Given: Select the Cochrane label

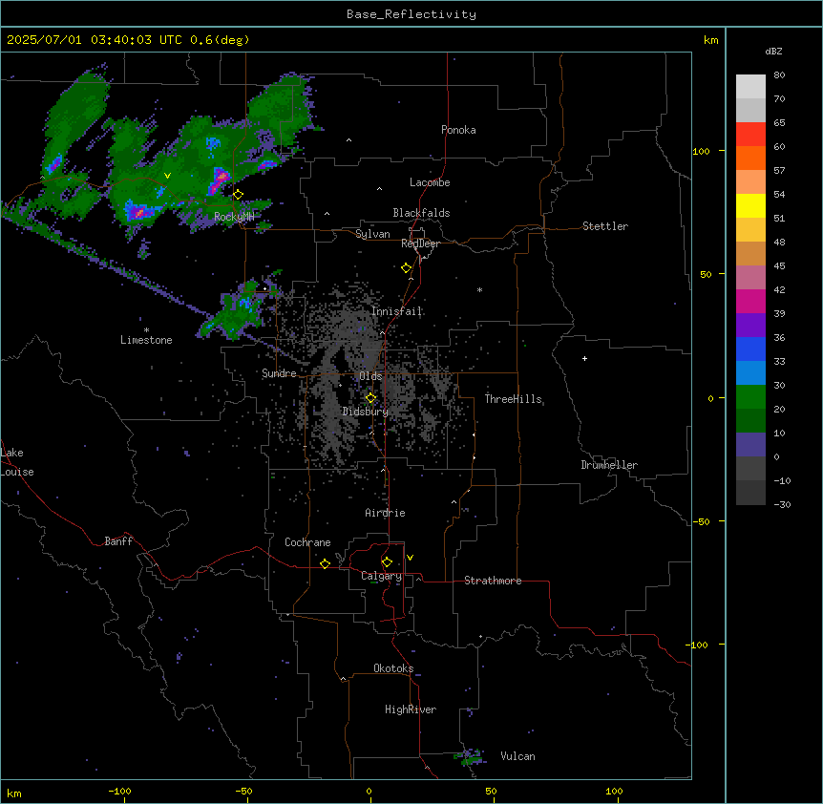Looking at the screenshot, I should tap(307, 542).
